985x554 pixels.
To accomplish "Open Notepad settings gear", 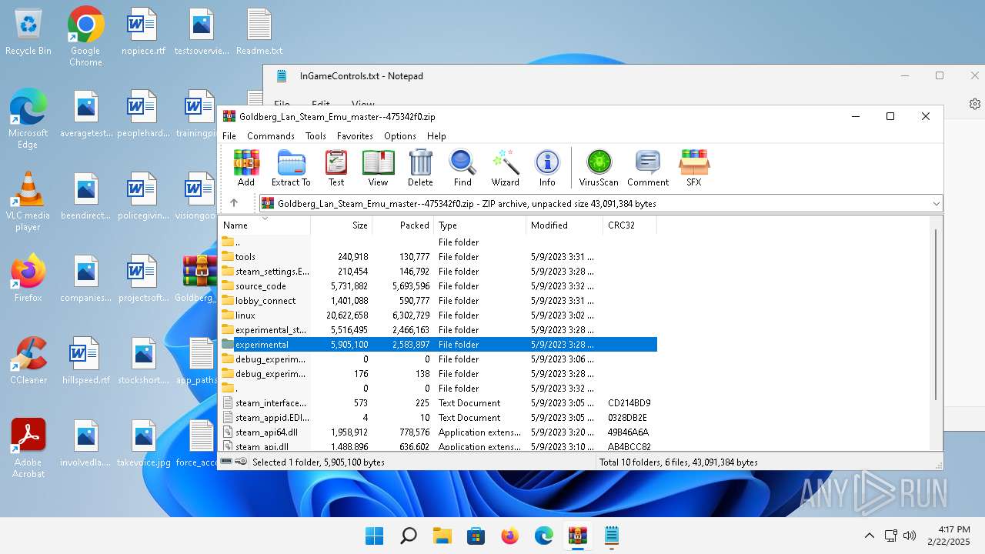I will coord(975,104).
